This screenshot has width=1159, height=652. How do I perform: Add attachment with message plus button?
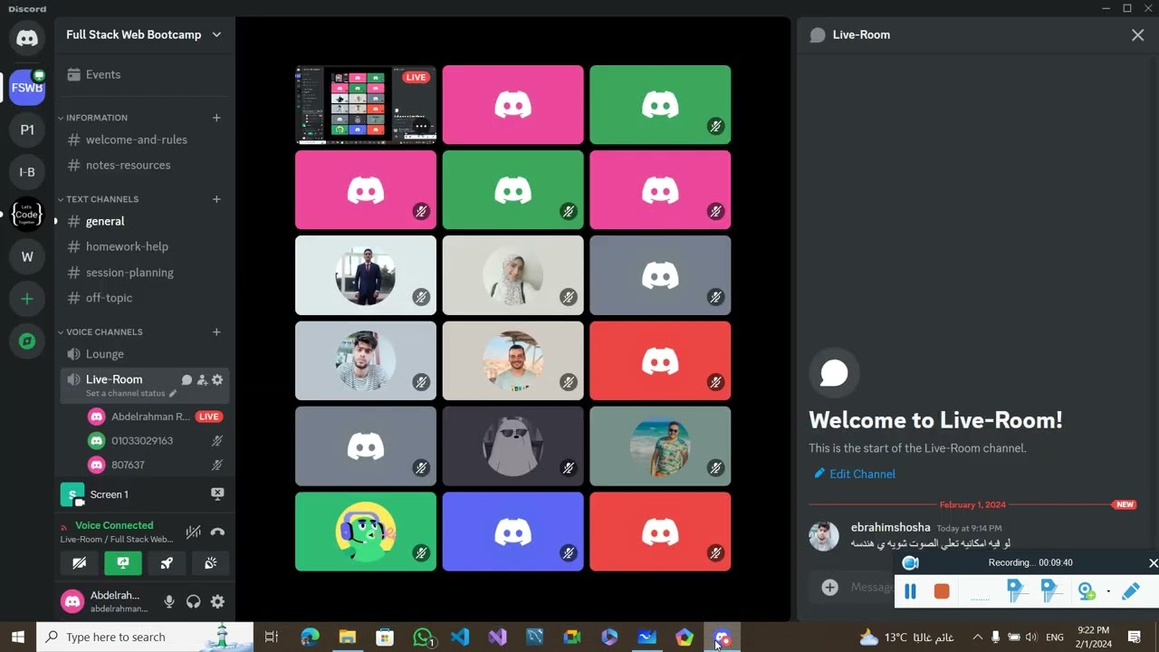829,588
